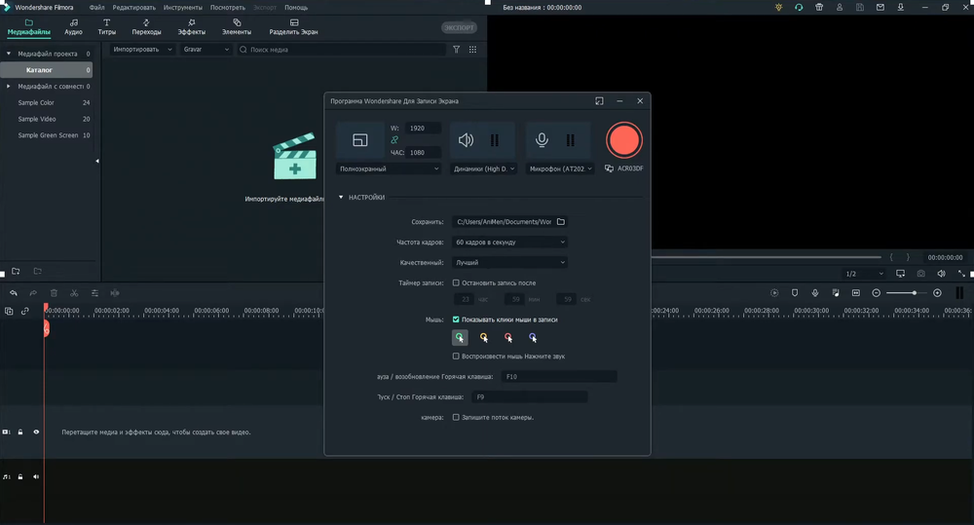Click the width field showing 1920
The width and height of the screenshot is (974, 525).
tap(423, 128)
